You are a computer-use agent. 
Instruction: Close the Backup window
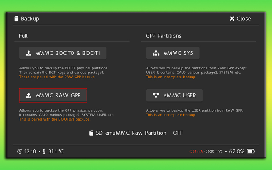pos(240,19)
